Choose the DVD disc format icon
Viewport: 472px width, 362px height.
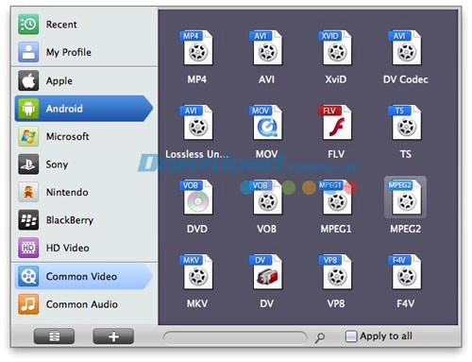(197, 198)
